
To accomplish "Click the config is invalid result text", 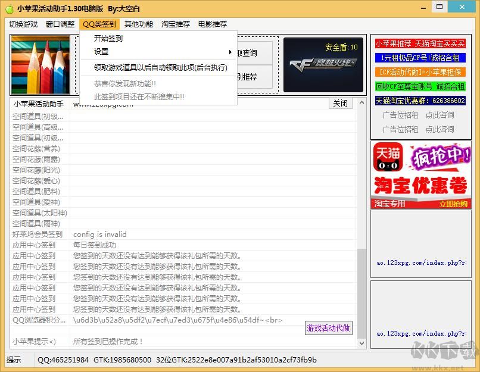I will (x=100, y=235).
